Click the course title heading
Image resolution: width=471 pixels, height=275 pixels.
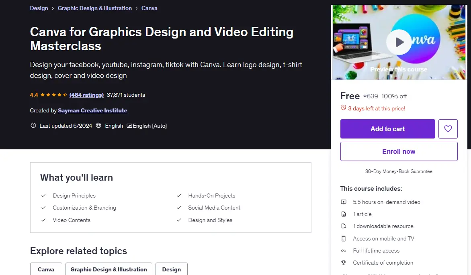(x=162, y=39)
